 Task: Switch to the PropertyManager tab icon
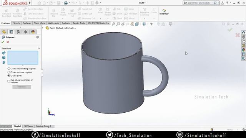pos(11,32)
